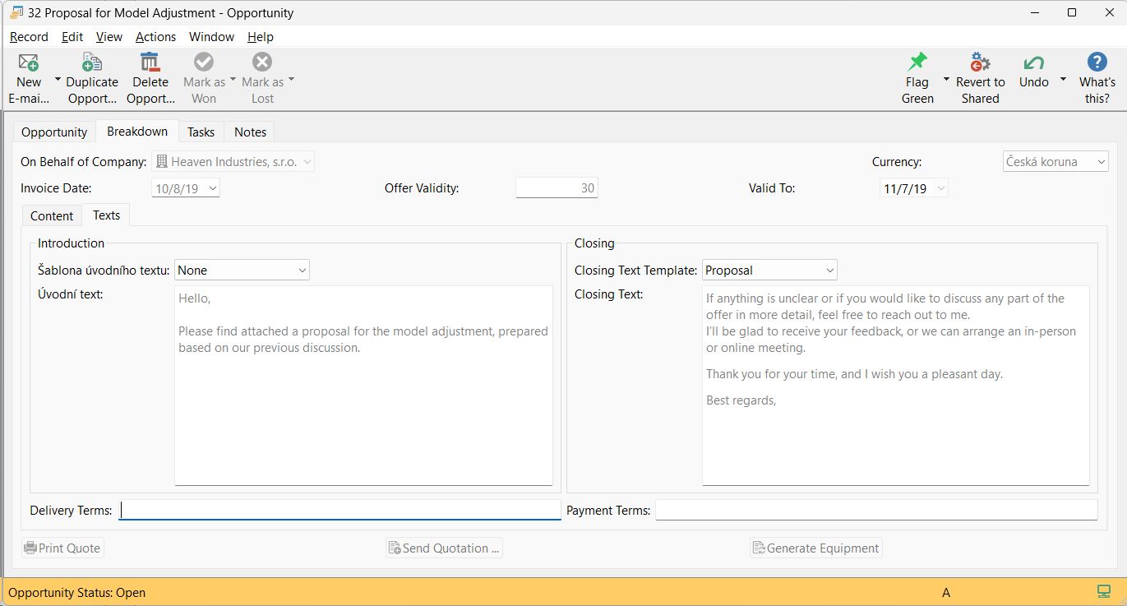Click into the Payment Terms field
This screenshot has height=606, width=1127.
(x=875, y=511)
